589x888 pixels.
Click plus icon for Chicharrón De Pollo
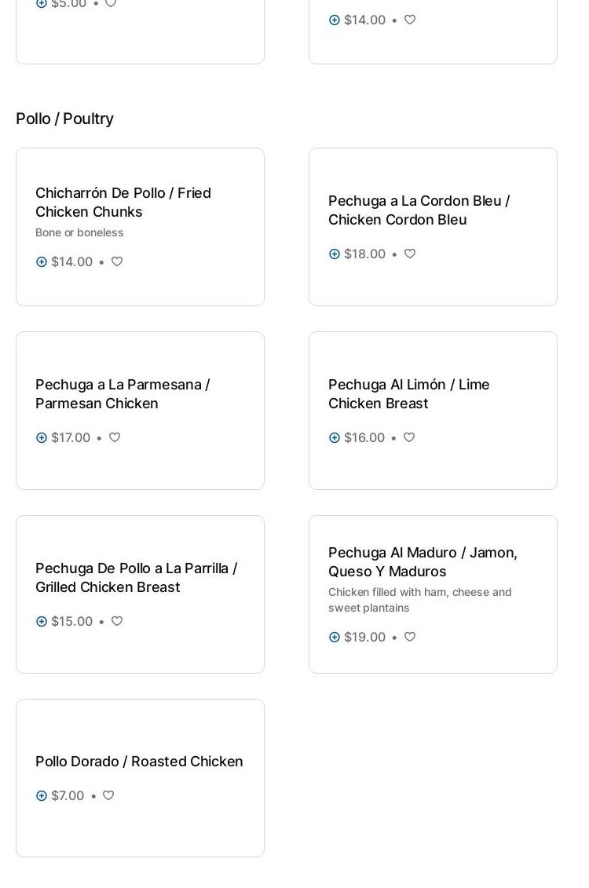pos(42,261)
